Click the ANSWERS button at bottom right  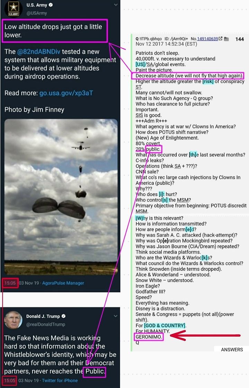[x=232, y=349]
